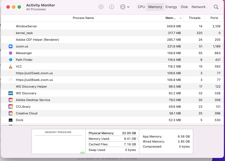Click the Wired Memory 2.85 GB value
This screenshot has height=161, width=225.
pyautogui.click(x=184, y=141)
